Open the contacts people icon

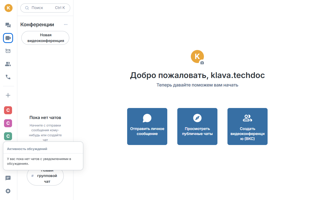click(x=8, y=64)
